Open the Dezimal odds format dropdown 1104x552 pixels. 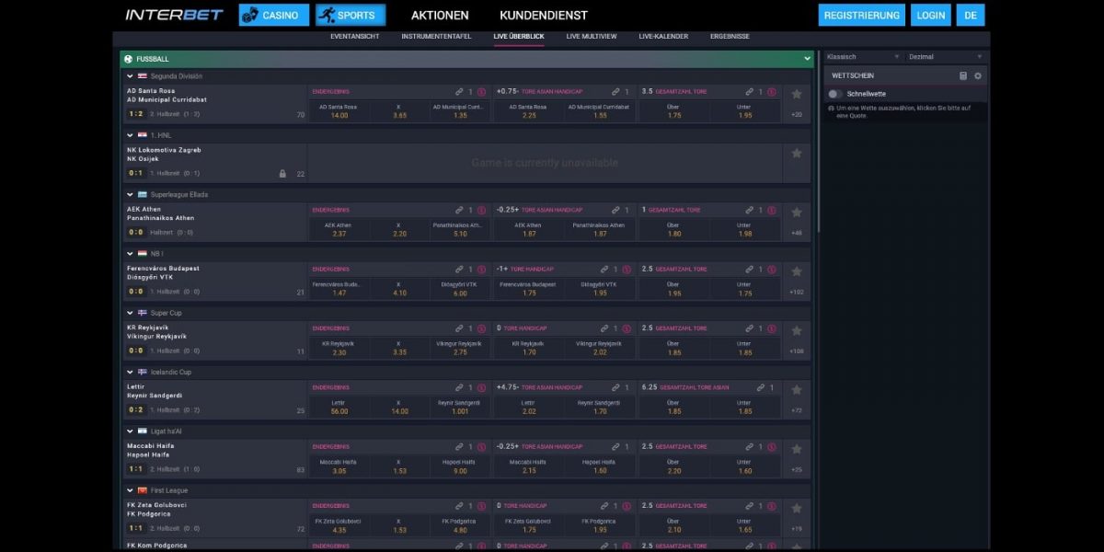tap(946, 57)
